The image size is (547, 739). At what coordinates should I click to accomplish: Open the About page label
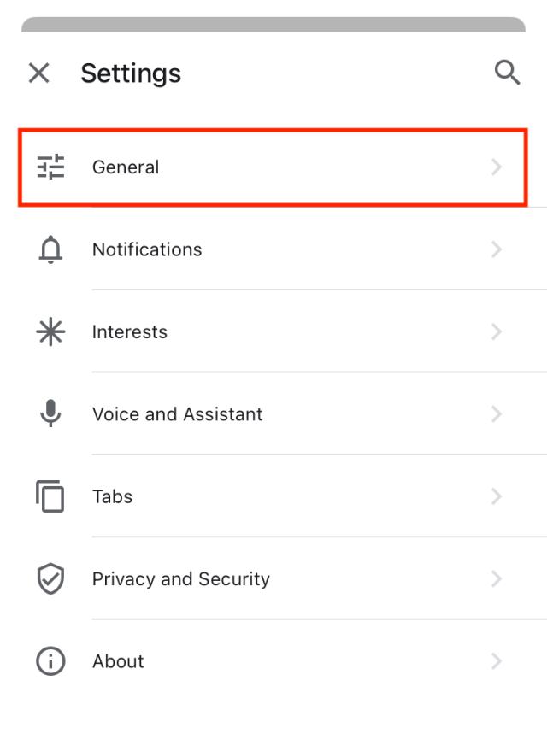click(x=118, y=661)
